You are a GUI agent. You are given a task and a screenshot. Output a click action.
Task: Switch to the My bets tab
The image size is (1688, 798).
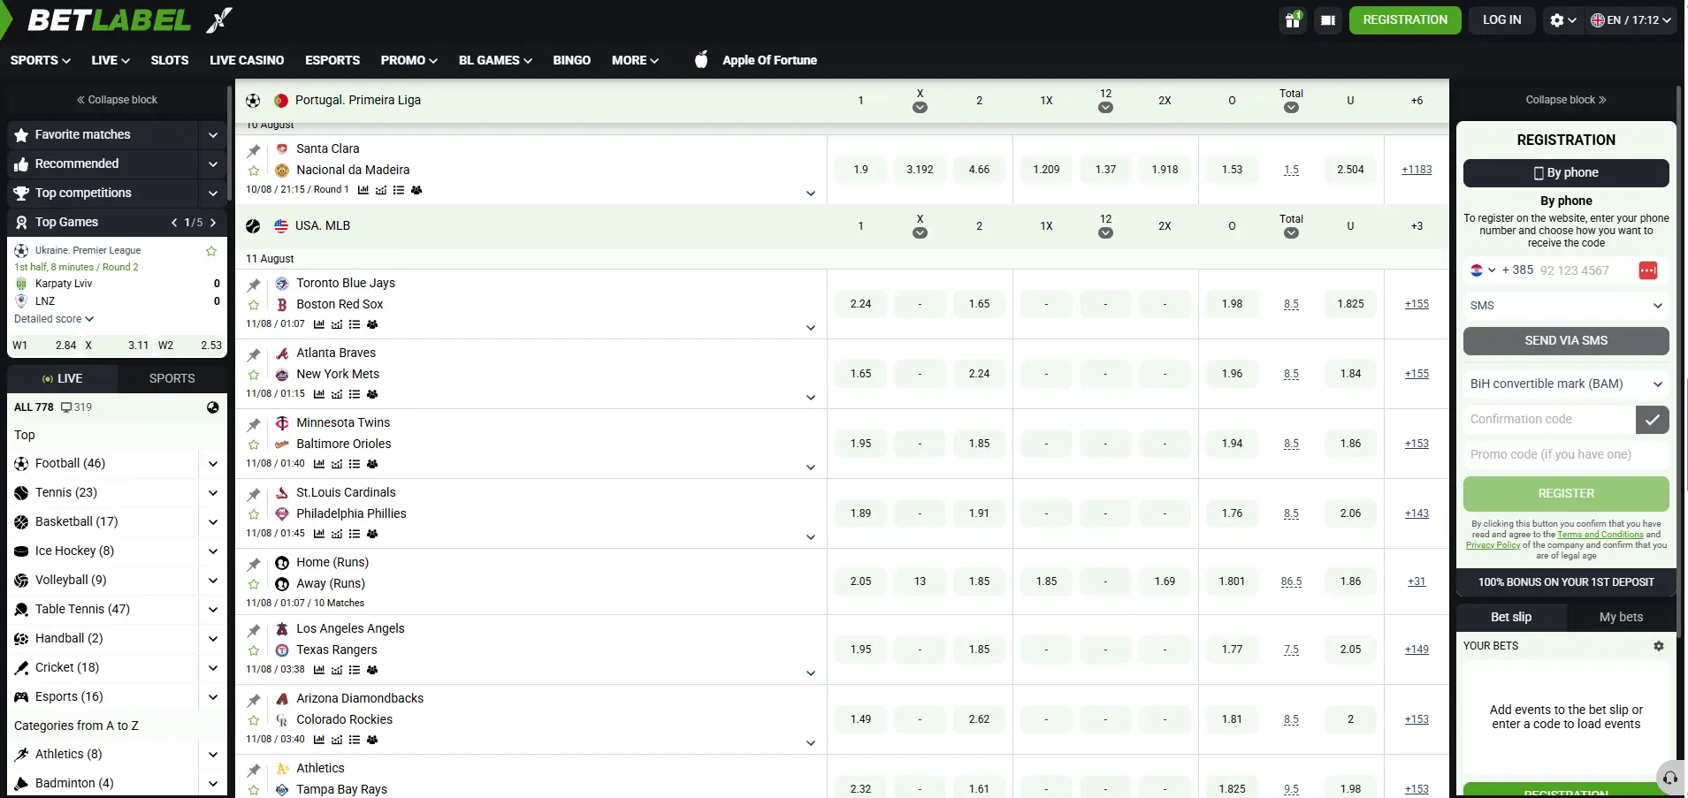[1621, 617]
